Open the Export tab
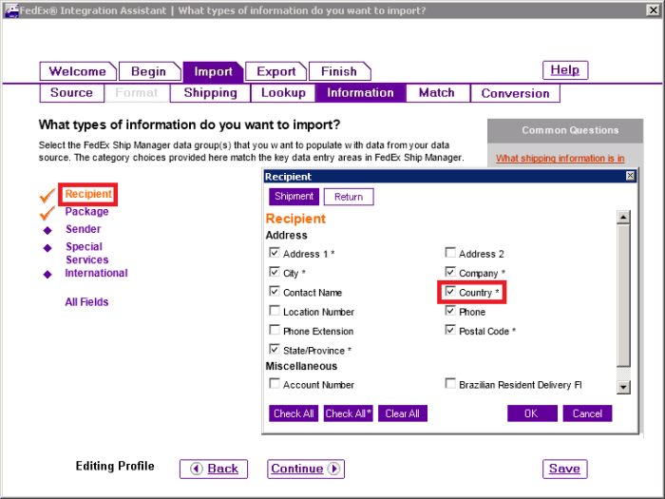Image resolution: width=665 pixels, height=499 pixels. (276, 71)
